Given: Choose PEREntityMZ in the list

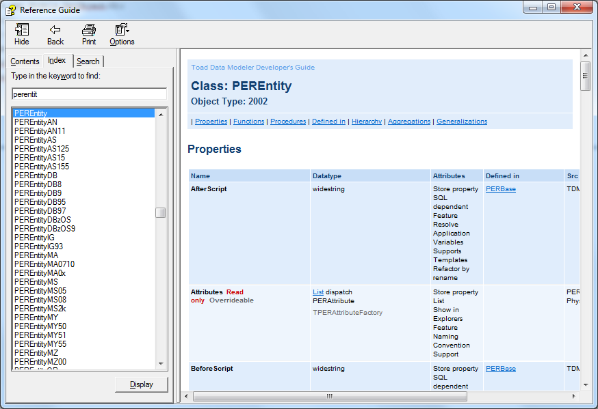Looking at the screenshot, I should point(36,353).
